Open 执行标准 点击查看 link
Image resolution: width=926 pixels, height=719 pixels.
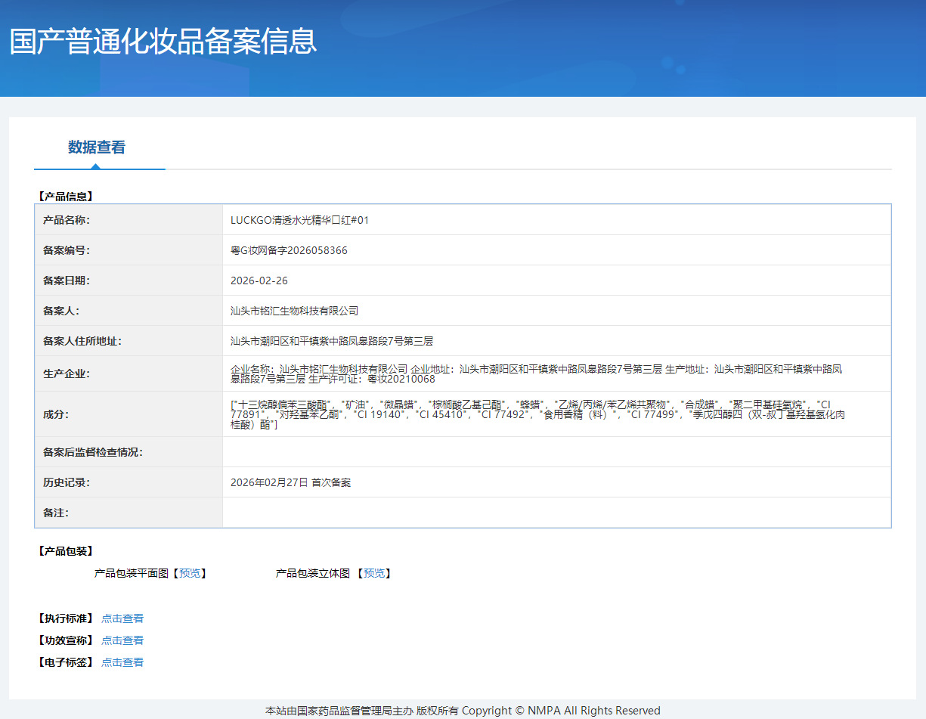pyautogui.click(x=122, y=618)
